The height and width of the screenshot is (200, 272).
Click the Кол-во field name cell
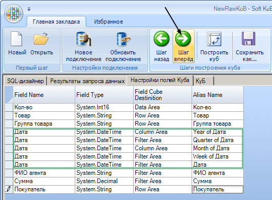click(x=44, y=107)
